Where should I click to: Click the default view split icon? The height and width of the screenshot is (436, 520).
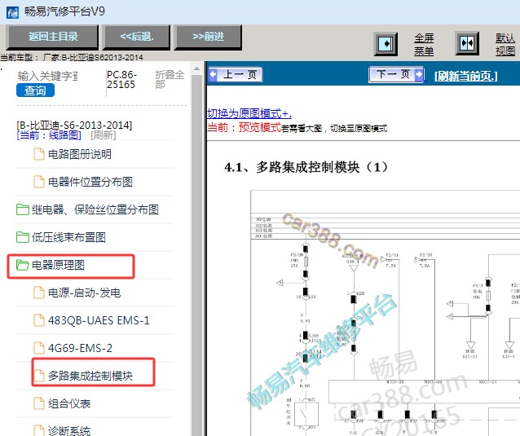click(x=467, y=43)
